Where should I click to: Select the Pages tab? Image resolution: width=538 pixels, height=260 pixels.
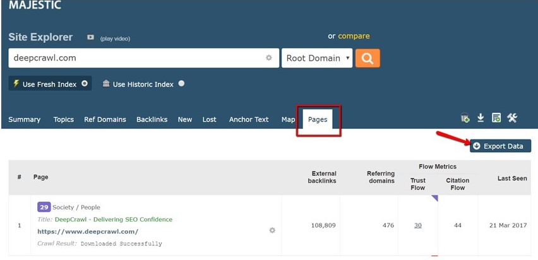[x=318, y=119]
